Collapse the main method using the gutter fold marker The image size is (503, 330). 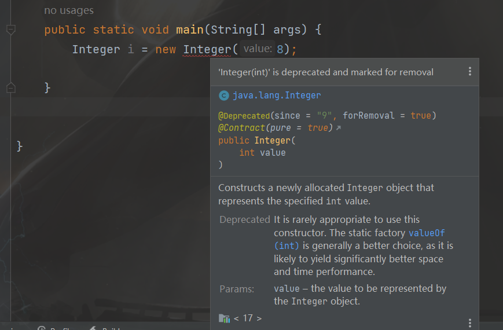coord(10,30)
